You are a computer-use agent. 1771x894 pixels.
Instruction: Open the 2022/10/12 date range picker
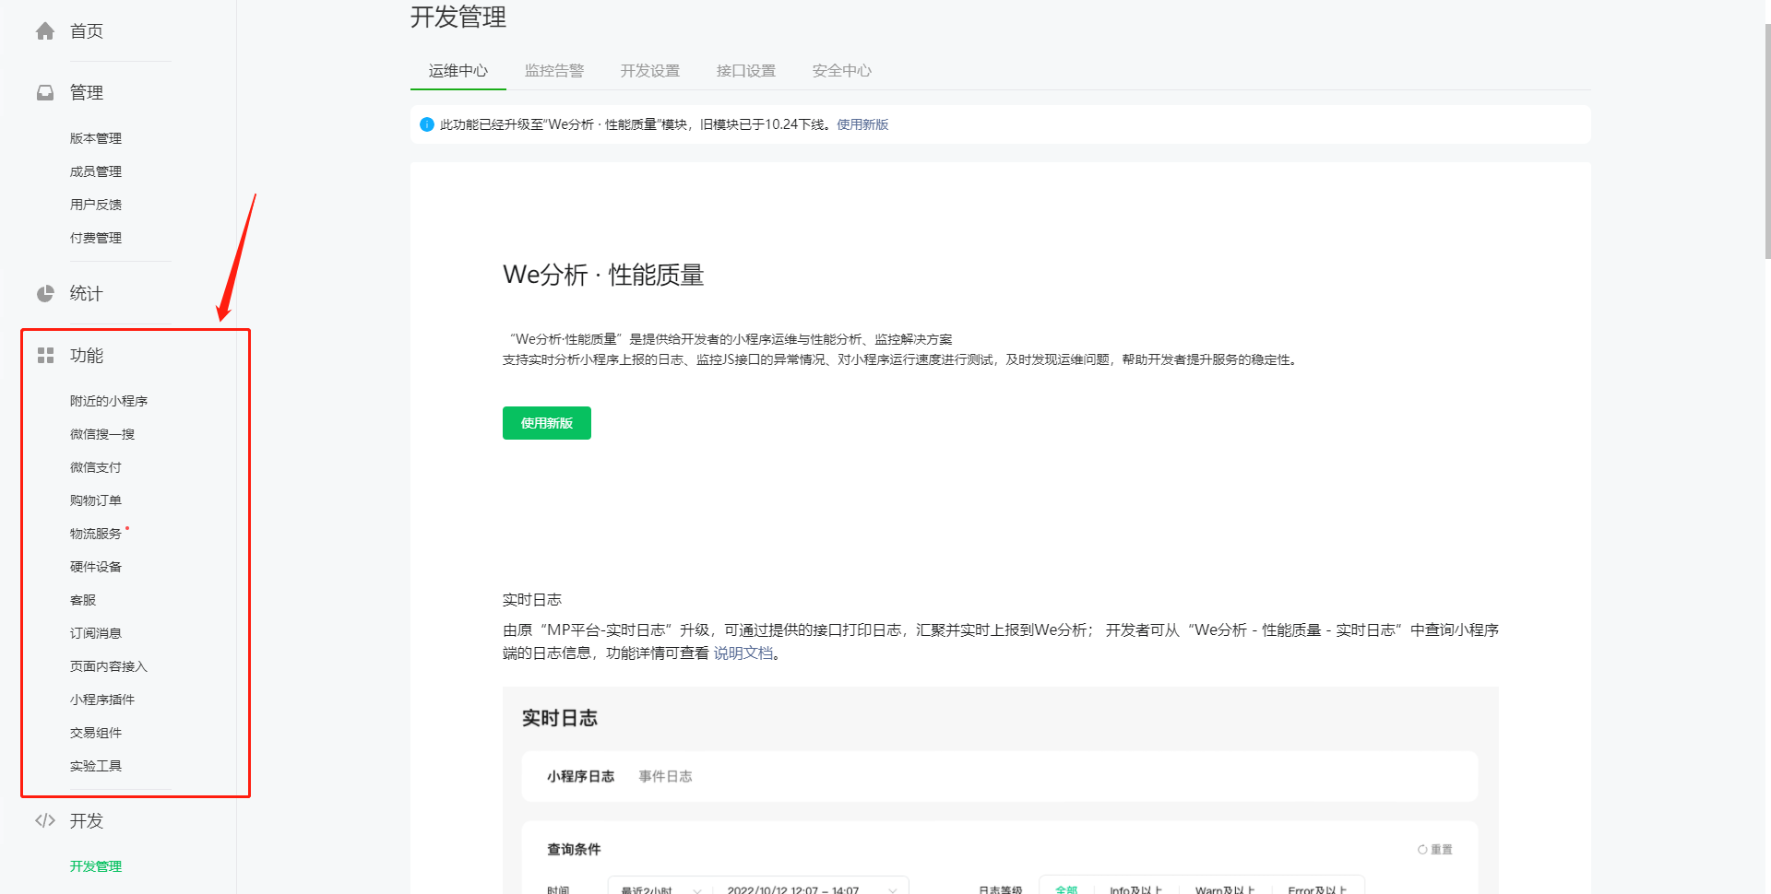[x=811, y=887]
